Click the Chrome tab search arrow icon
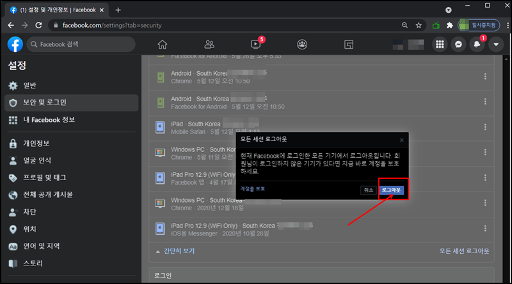512x284 pixels. click(449, 10)
